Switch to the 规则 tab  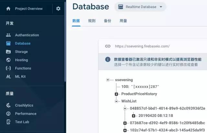click(92, 21)
